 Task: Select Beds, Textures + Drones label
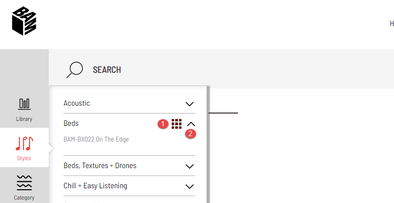pyautogui.click(x=100, y=166)
